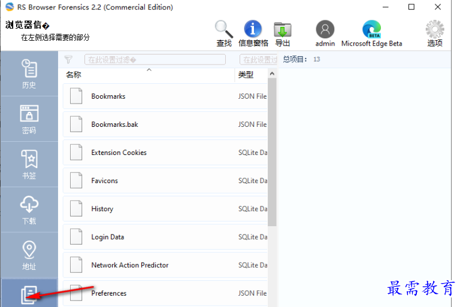Go to the 下载 downloads section

(x=29, y=210)
